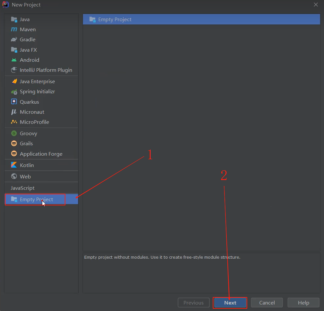The width and height of the screenshot is (324, 311).
Task: Cancel the New Project dialog
Action: click(x=267, y=303)
